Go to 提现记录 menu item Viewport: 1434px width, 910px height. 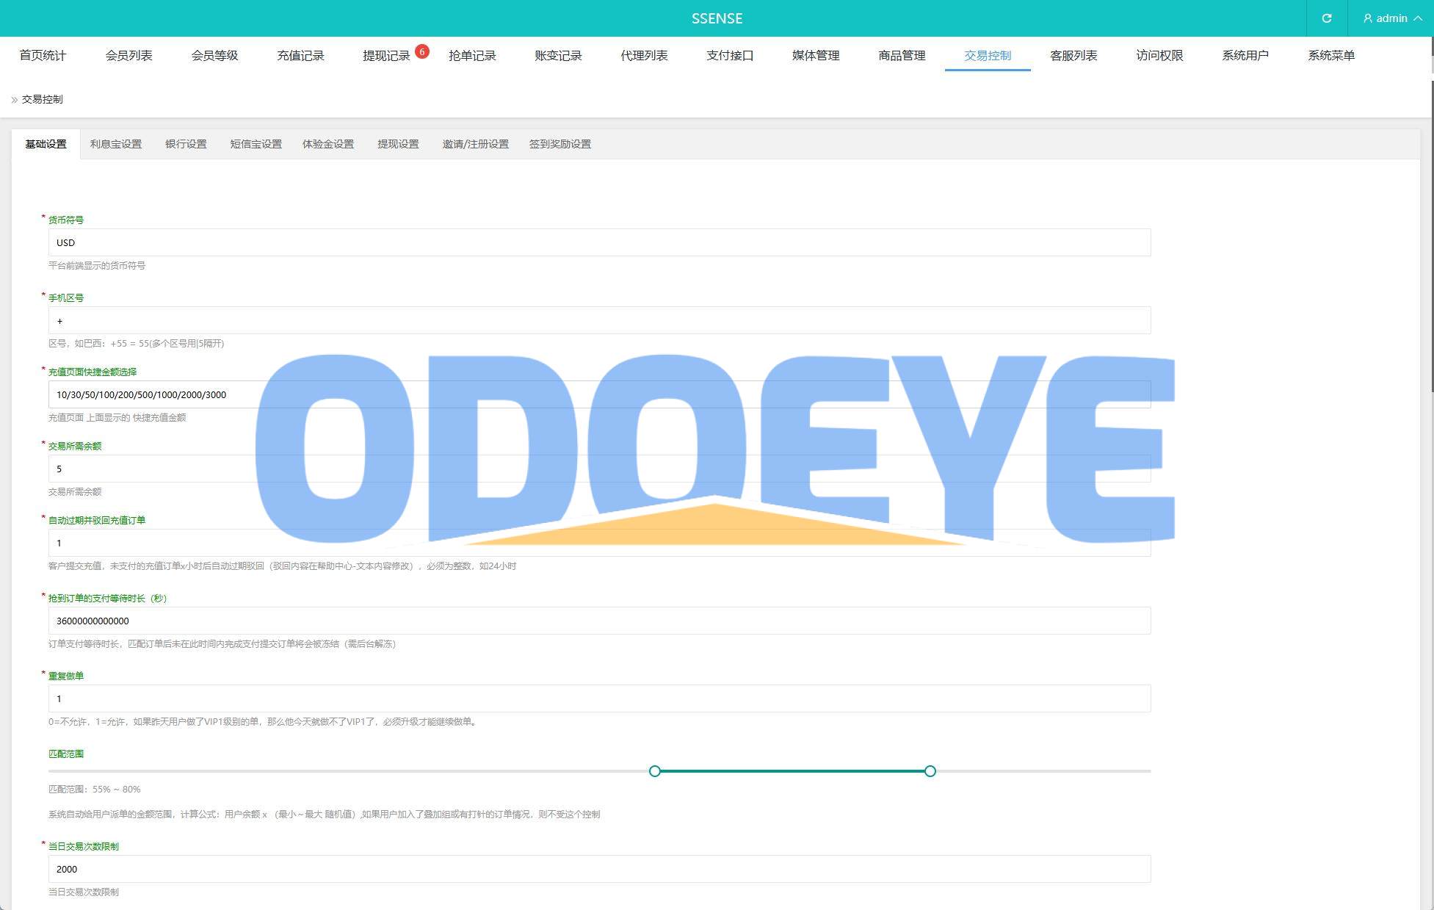[x=386, y=56]
